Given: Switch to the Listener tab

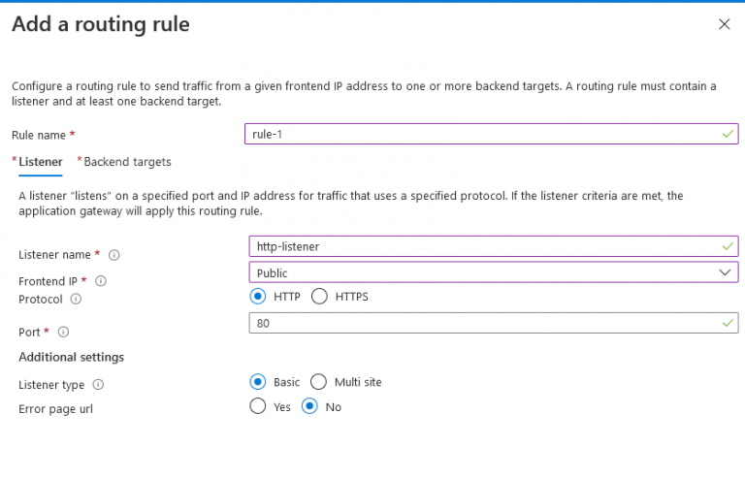Looking at the screenshot, I should [41, 162].
